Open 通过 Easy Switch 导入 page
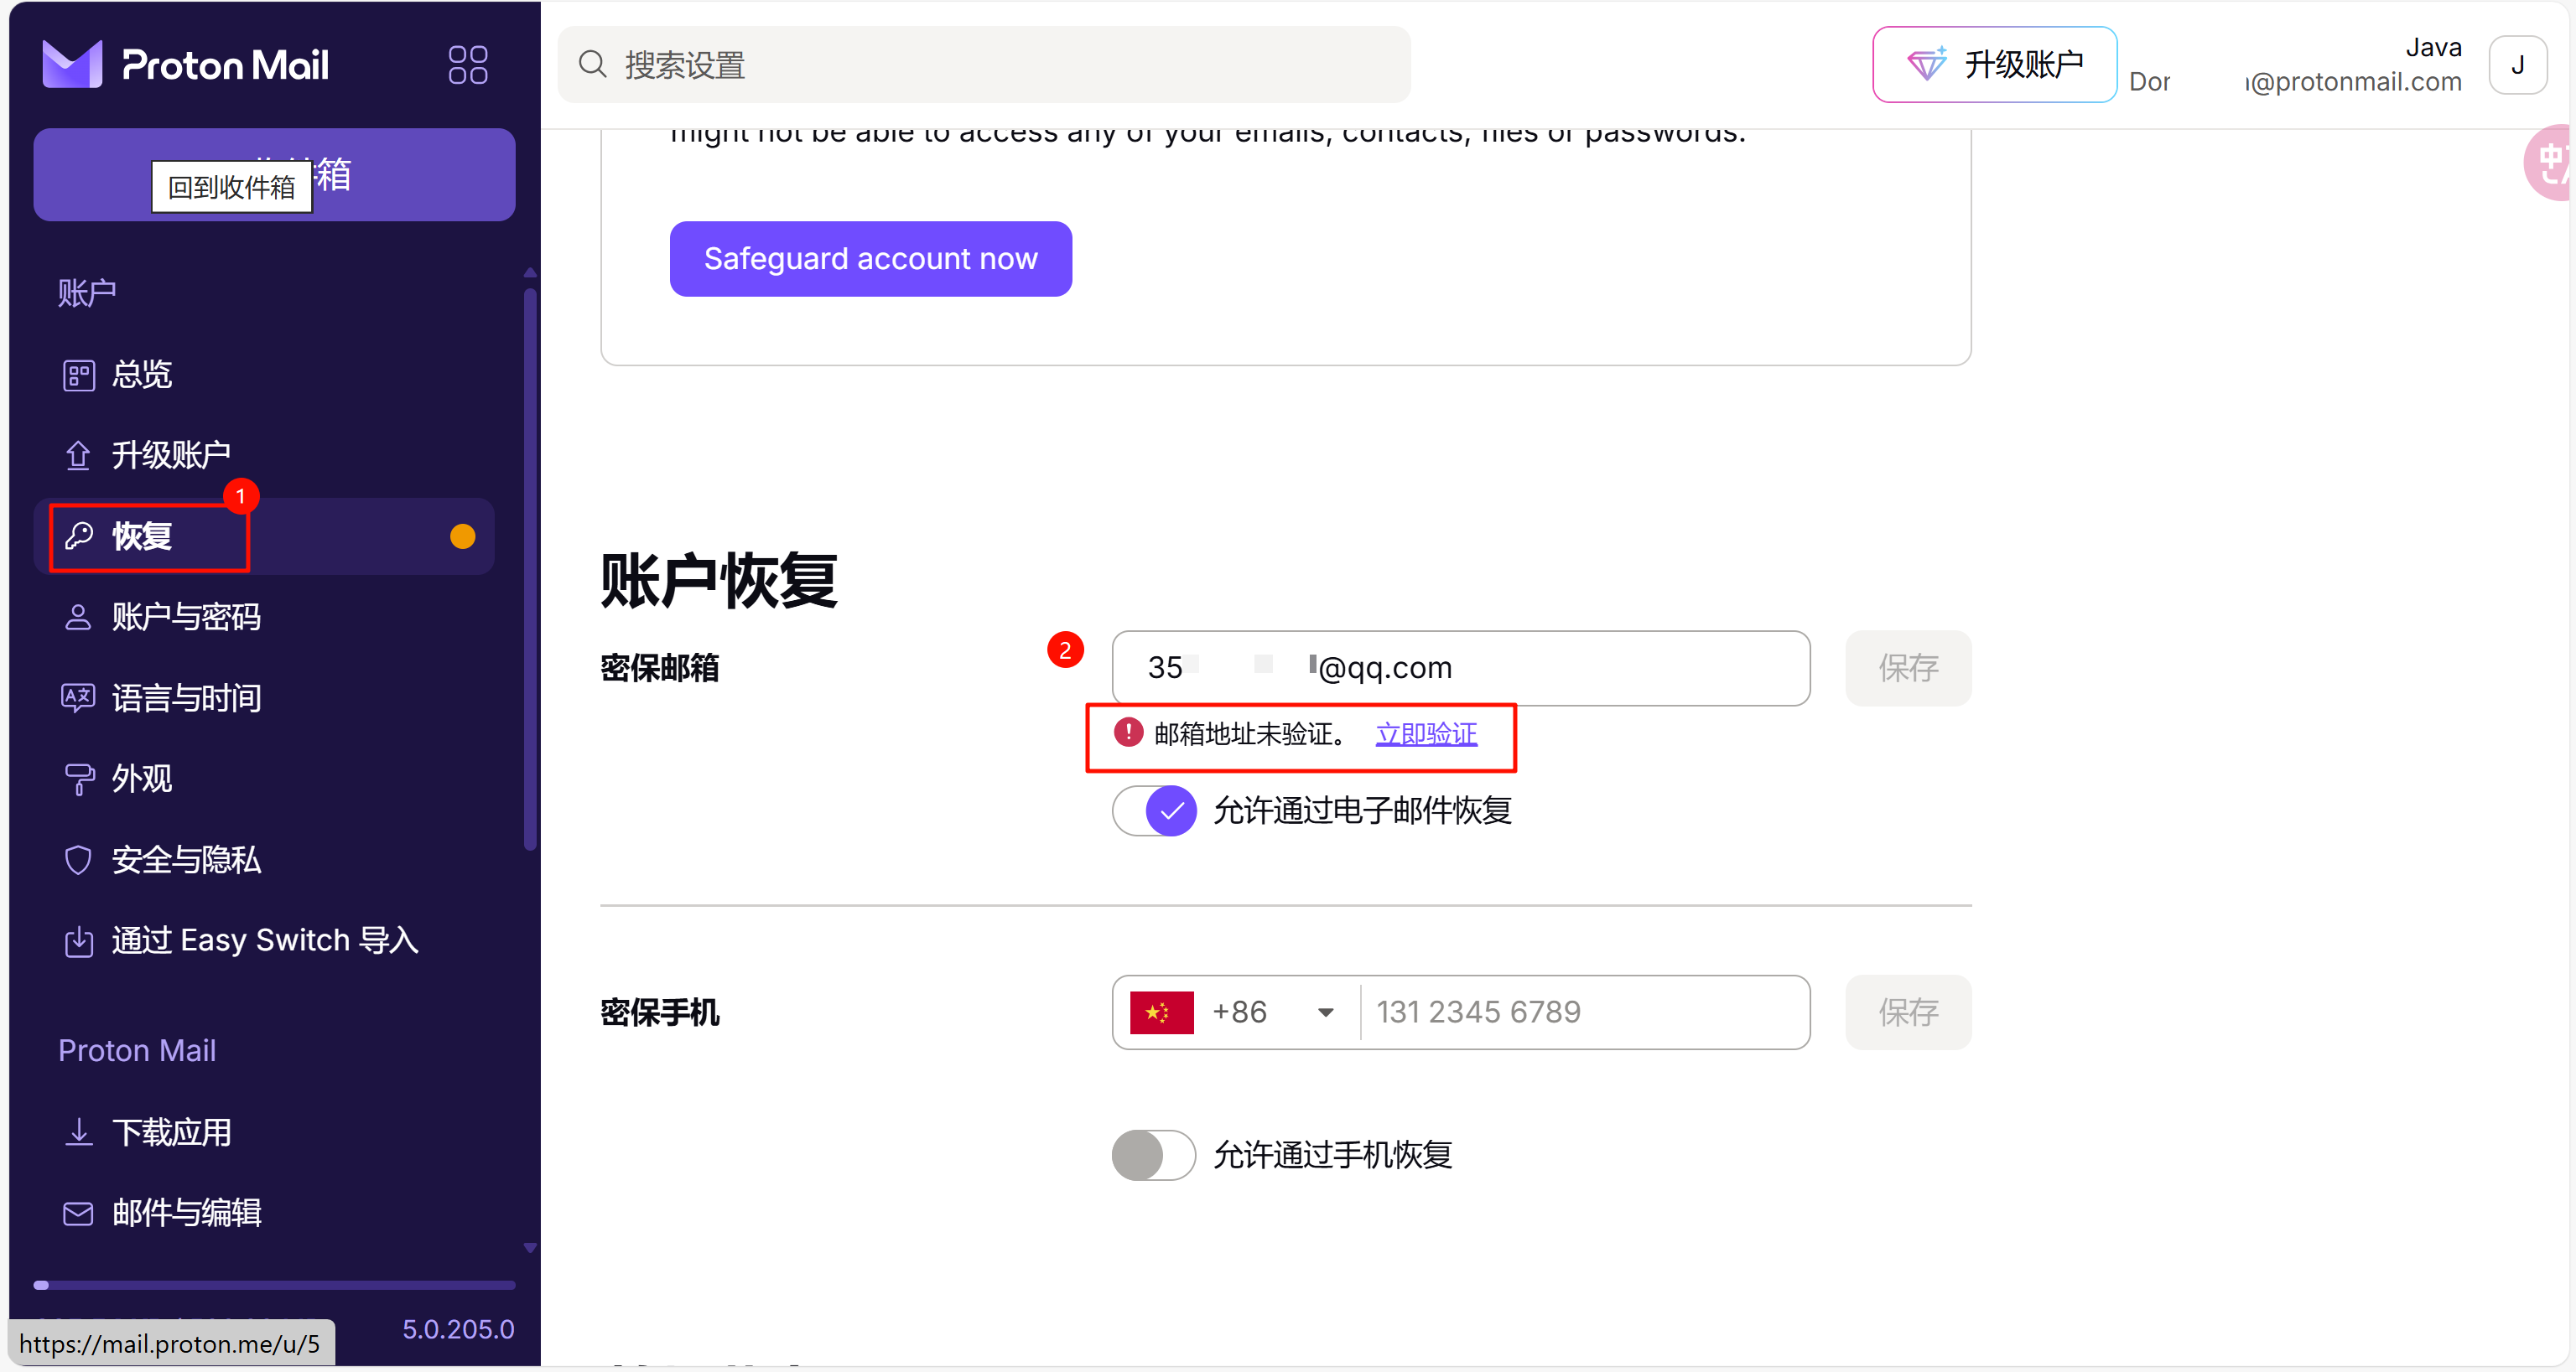This screenshot has width=2576, height=1372. coord(264,940)
